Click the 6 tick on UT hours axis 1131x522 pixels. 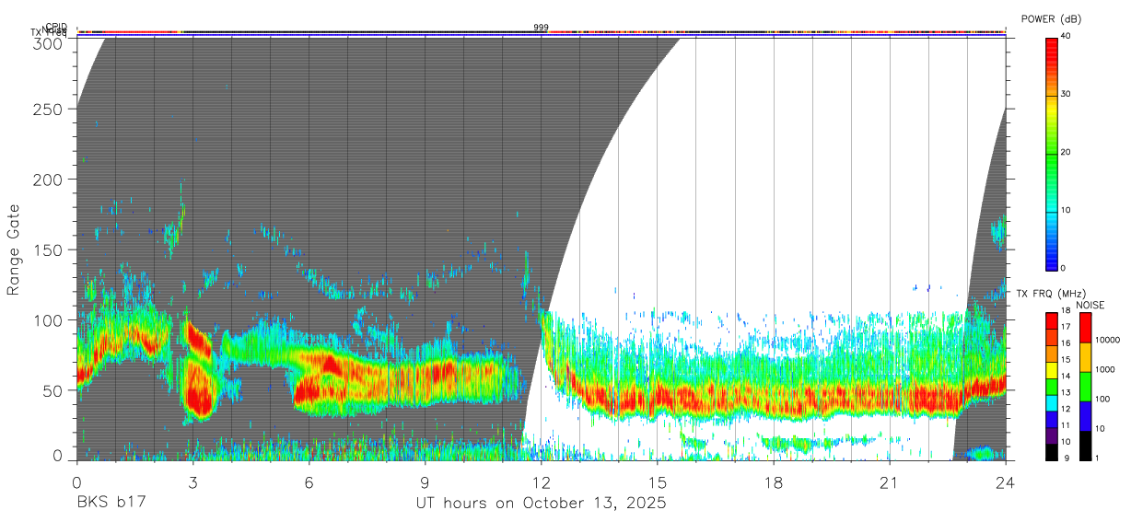[x=309, y=481]
